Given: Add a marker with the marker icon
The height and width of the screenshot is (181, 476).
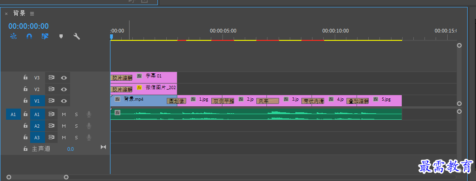Looking at the screenshot, I should pyautogui.click(x=61, y=36).
